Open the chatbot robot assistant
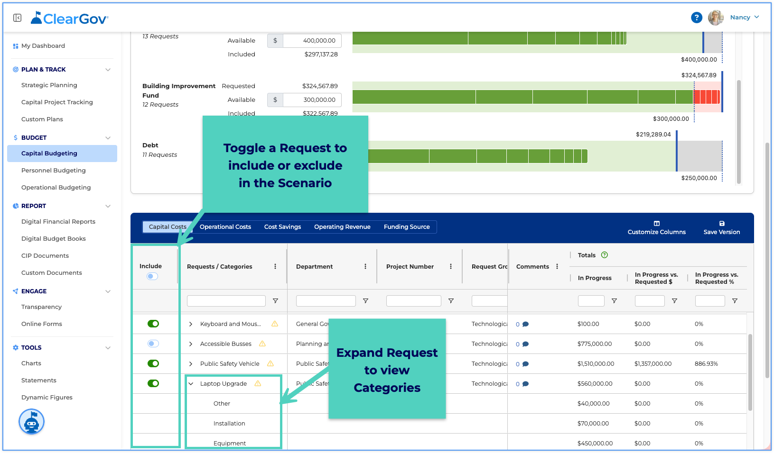 tap(32, 421)
